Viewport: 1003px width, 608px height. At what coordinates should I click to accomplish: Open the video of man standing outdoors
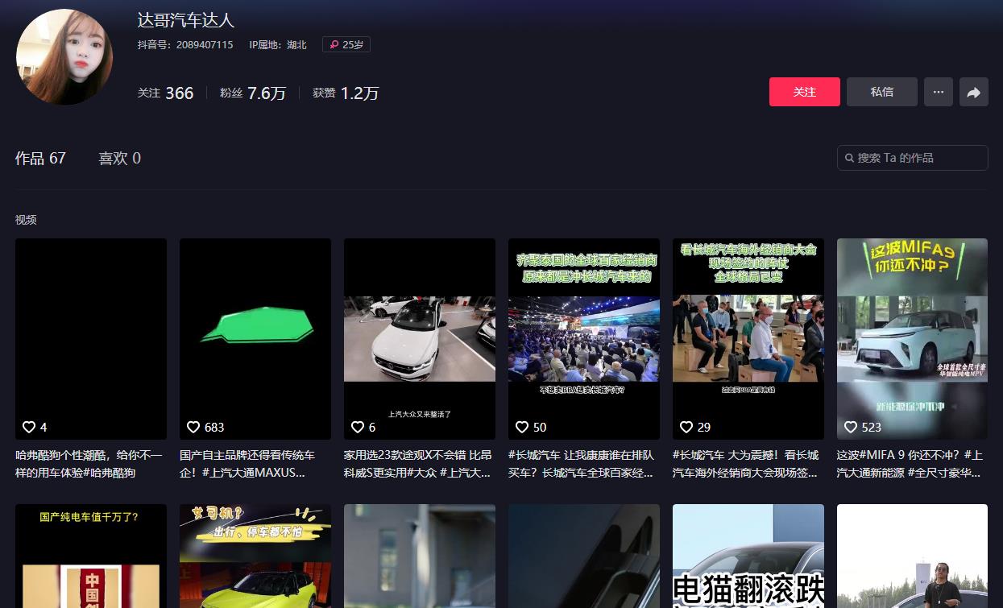coord(912,556)
